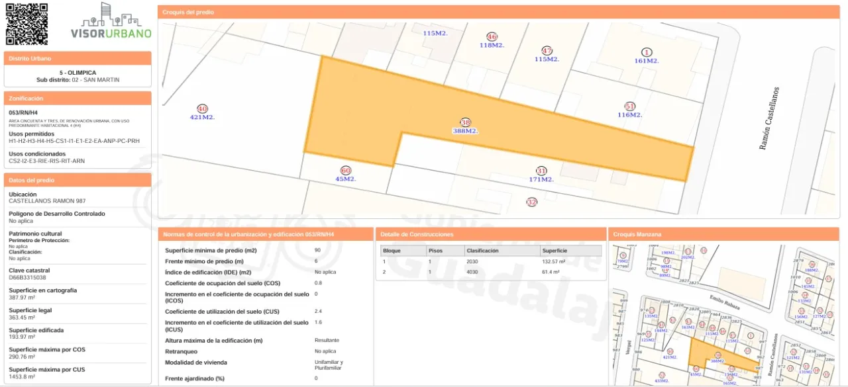Image resolution: width=848 pixels, height=387 pixels.
Task: Click the Normas de control header
Action: pyautogui.click(x=266, y=234)
